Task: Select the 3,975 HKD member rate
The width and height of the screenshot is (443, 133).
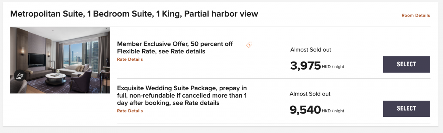Action: pos(406,64)
